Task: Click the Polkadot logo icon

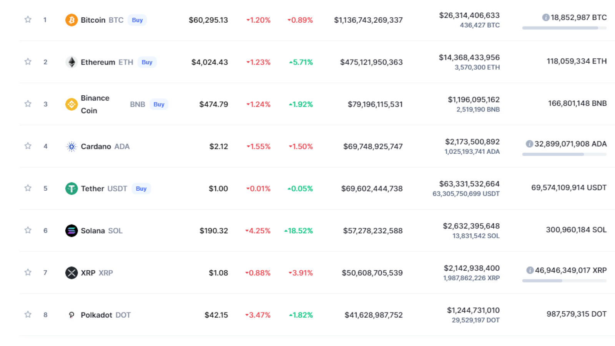Action: click(x=71, y=315)
